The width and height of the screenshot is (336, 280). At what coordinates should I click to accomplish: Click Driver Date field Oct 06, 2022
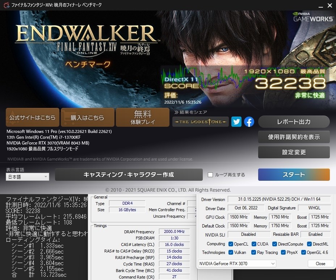pos(246,208)
